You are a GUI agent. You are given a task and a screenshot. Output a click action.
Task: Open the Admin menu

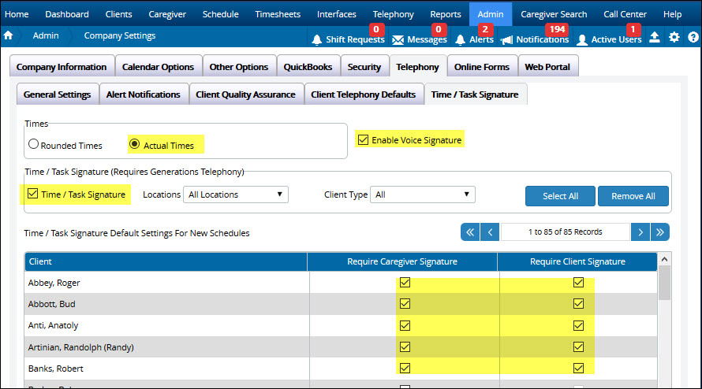(491, 14)
